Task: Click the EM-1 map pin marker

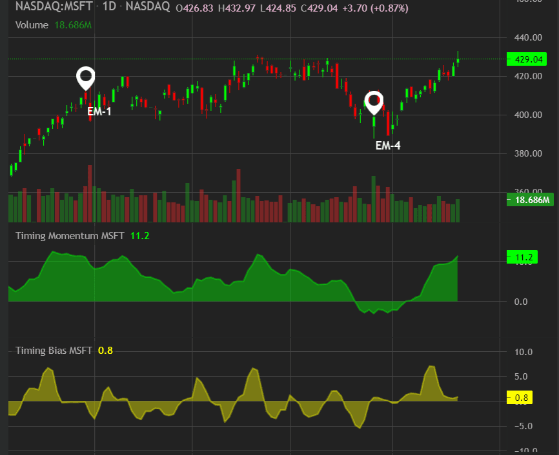Action: 86,79
